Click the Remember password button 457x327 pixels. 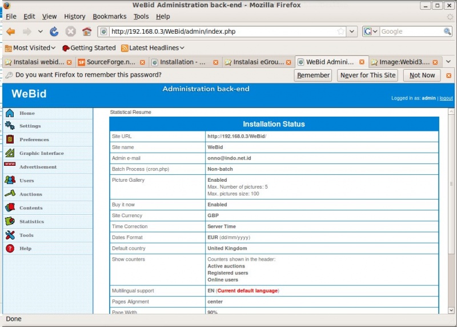tap(313, 75)
